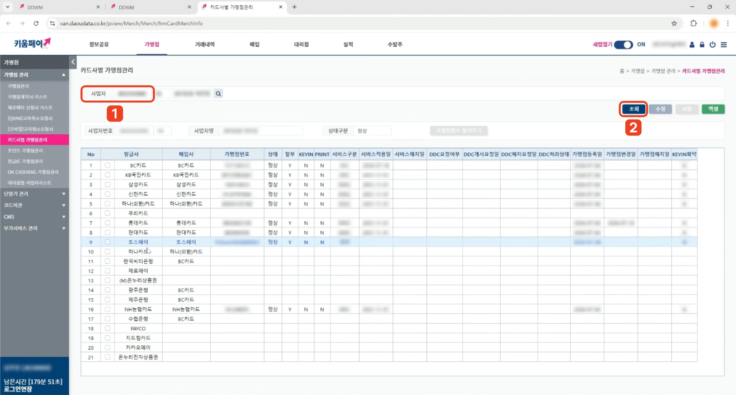
Task: Open the 거래내역 top menu
Action: (204, 44)
